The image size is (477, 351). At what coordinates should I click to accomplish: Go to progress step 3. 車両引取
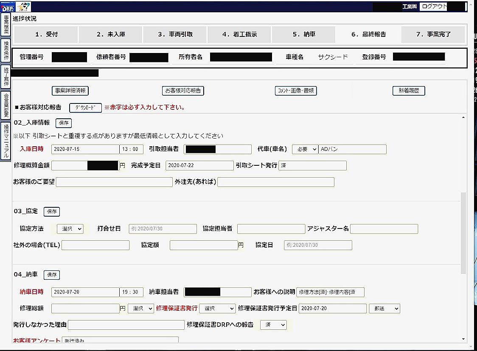click(175, 35)
